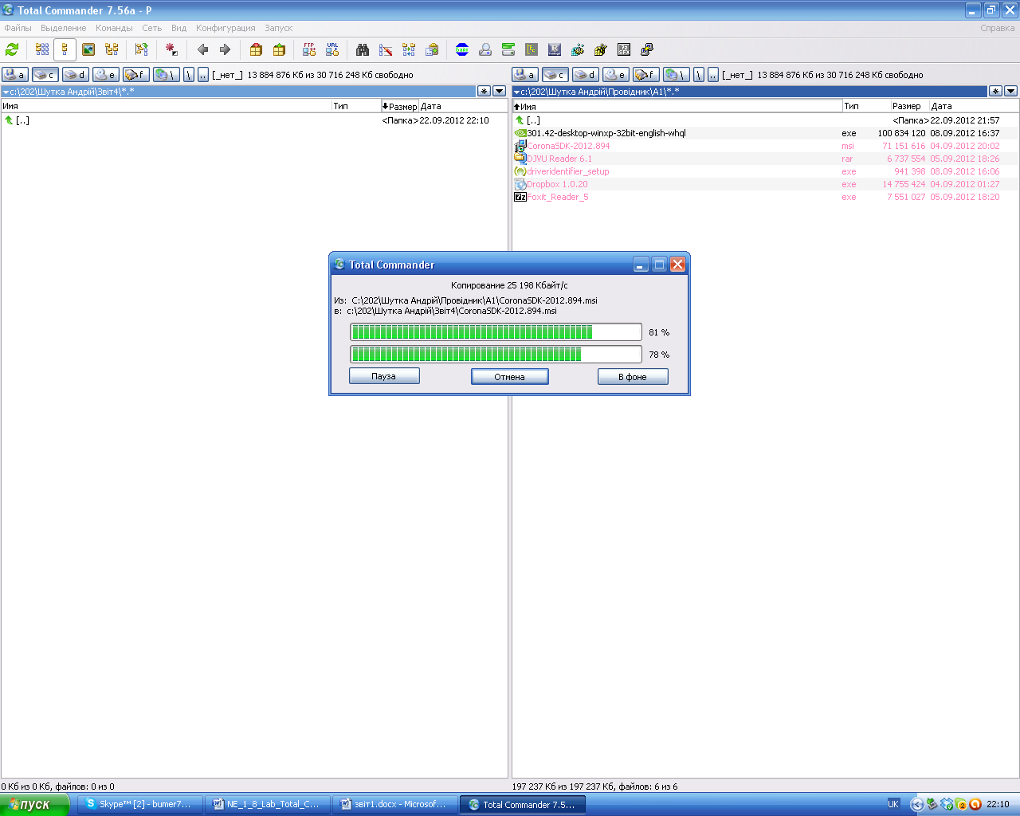Click the Reread source refresh icon
1020x816 pixels.
click(12, 49)
